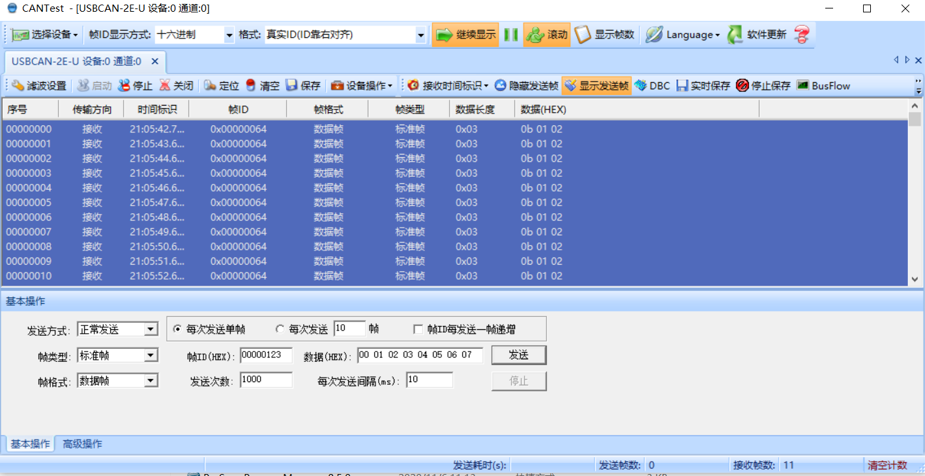The height and width of the screenshot is (476, 925).
Task: Open the DBC tool
Action: click(653, 85)
